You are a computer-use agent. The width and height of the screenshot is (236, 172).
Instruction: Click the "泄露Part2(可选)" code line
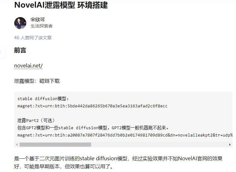pyautogui.click(x=36, y=120)
